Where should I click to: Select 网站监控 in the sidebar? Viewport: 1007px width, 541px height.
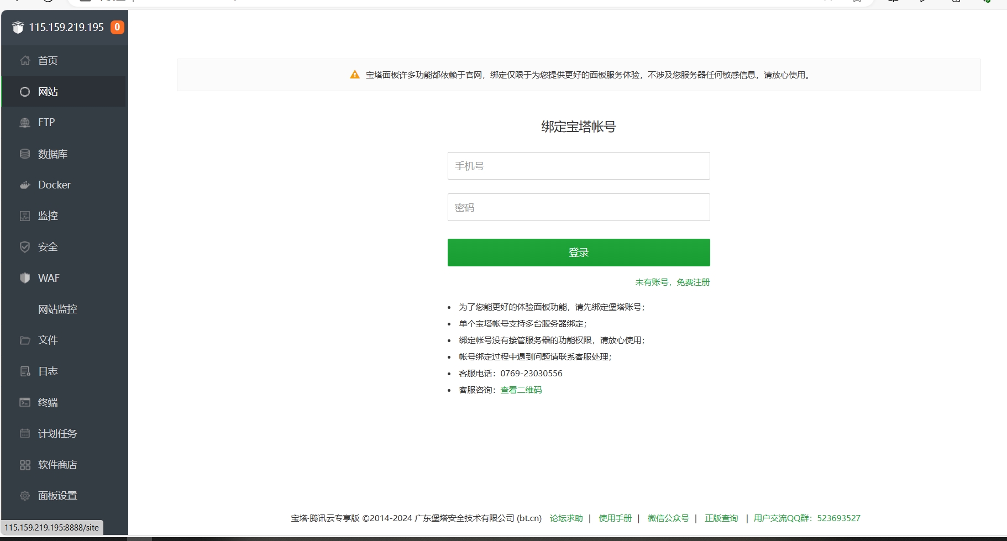(64, 309)
